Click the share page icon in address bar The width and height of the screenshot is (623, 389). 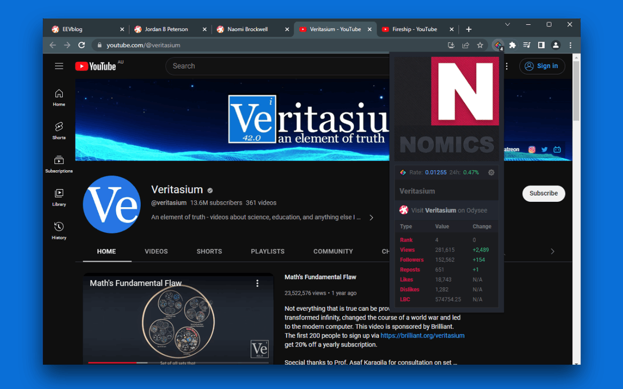466,45
